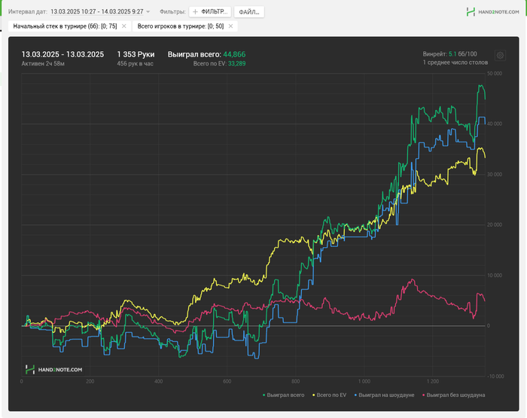Remove the Всего игроков в турнире filter
The height and width of the screenshot is (418, 527).
(x=230, y=26)
